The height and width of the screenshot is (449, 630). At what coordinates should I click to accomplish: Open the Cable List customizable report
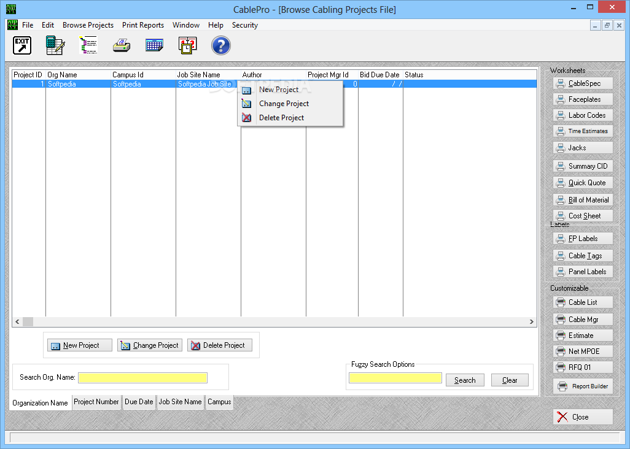pos(583,302)
